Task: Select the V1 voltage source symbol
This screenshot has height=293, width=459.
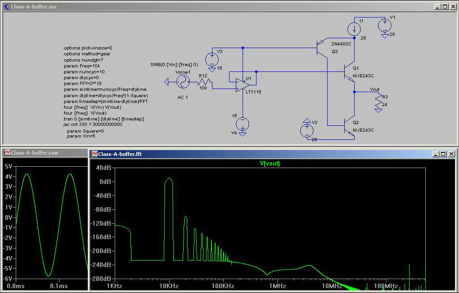Action: point(385,25)
